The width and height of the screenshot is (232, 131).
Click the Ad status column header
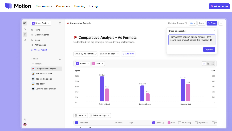pyautogui.click(x=119, y=123)
